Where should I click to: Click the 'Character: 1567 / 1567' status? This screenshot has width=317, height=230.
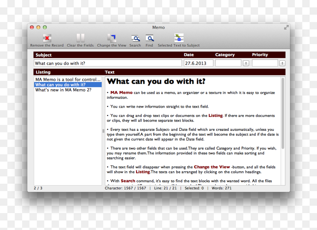click(125, 188)
